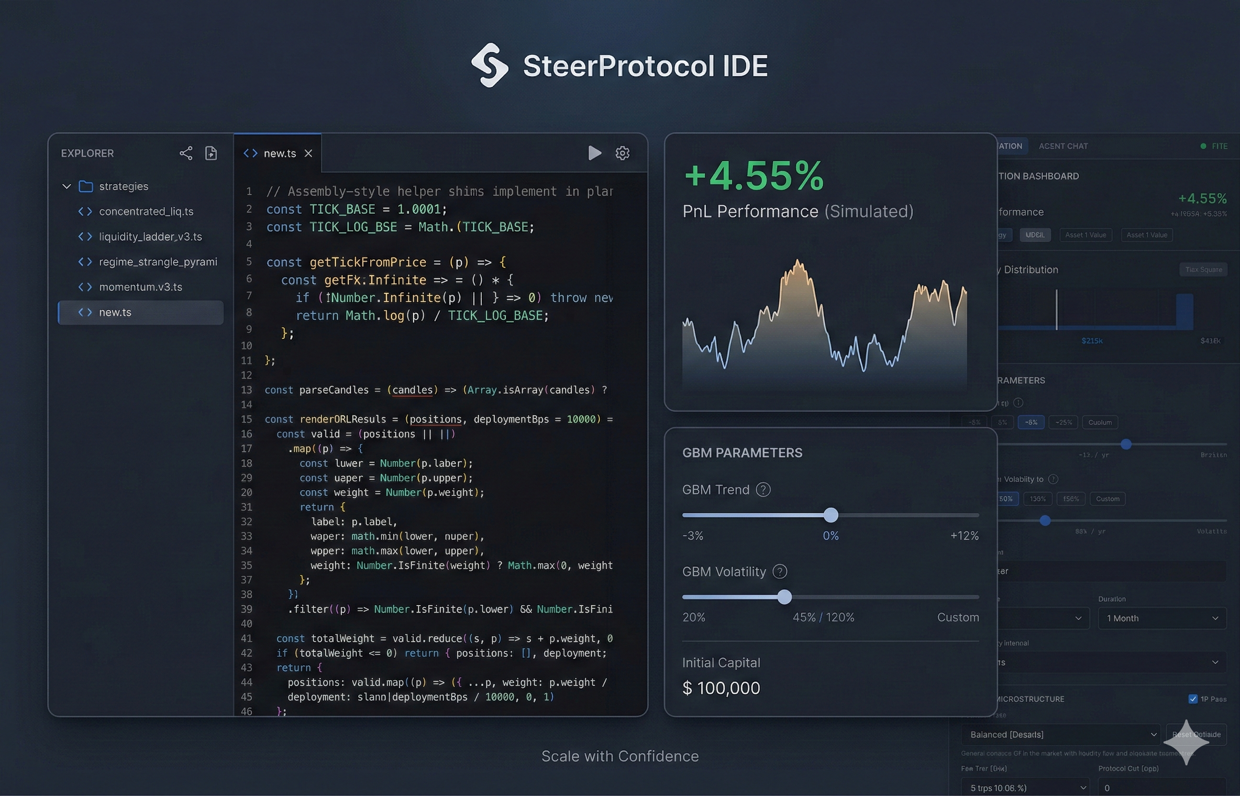Click the partially hidden field above Duration
The image size is (1240, 796).
1111,571
